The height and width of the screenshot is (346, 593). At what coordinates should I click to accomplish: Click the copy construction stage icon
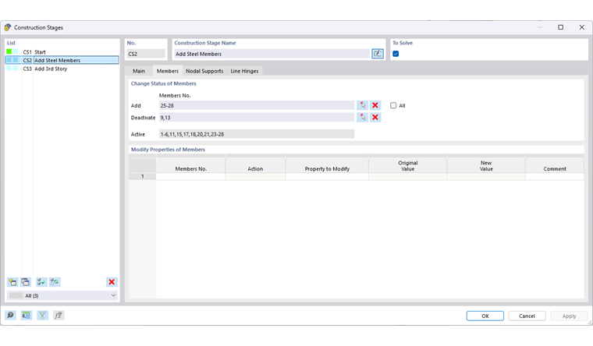coord(26,282)
